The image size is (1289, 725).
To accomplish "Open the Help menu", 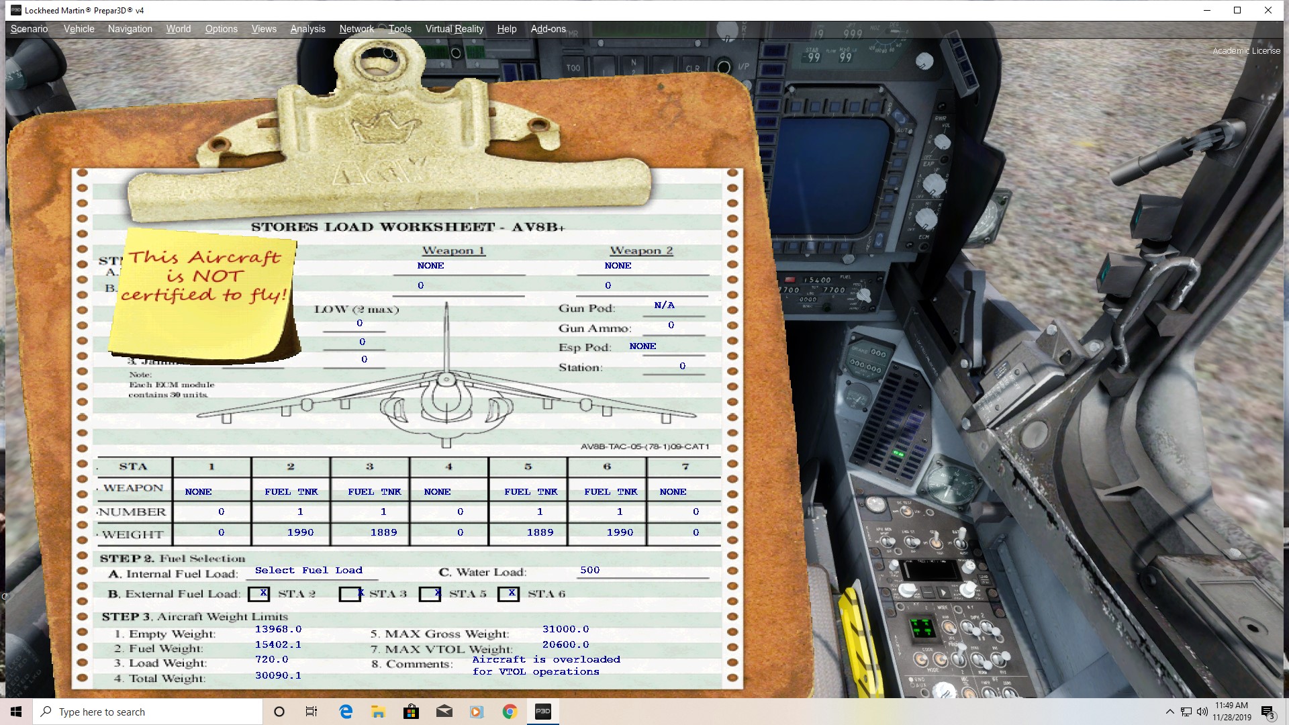I will click(507, 29).
